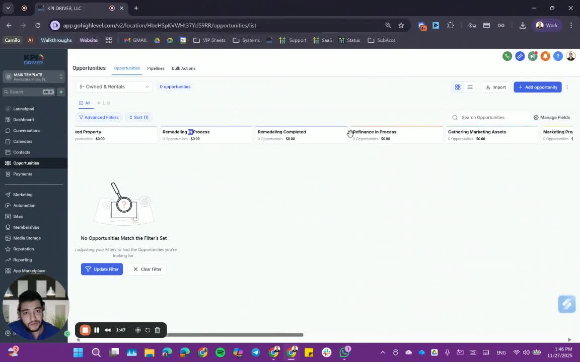Image resolution: width=580 pixels, height=362 pixels.
Task: Restart the recording
Action: tap(148, 330)
